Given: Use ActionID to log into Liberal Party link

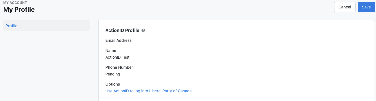Looking at the screenshot, I should (149, 91).
